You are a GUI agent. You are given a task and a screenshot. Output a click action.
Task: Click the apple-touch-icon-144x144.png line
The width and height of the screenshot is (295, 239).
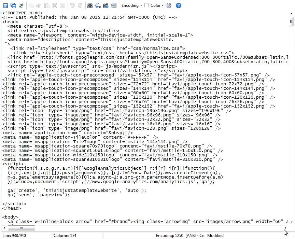139,88
